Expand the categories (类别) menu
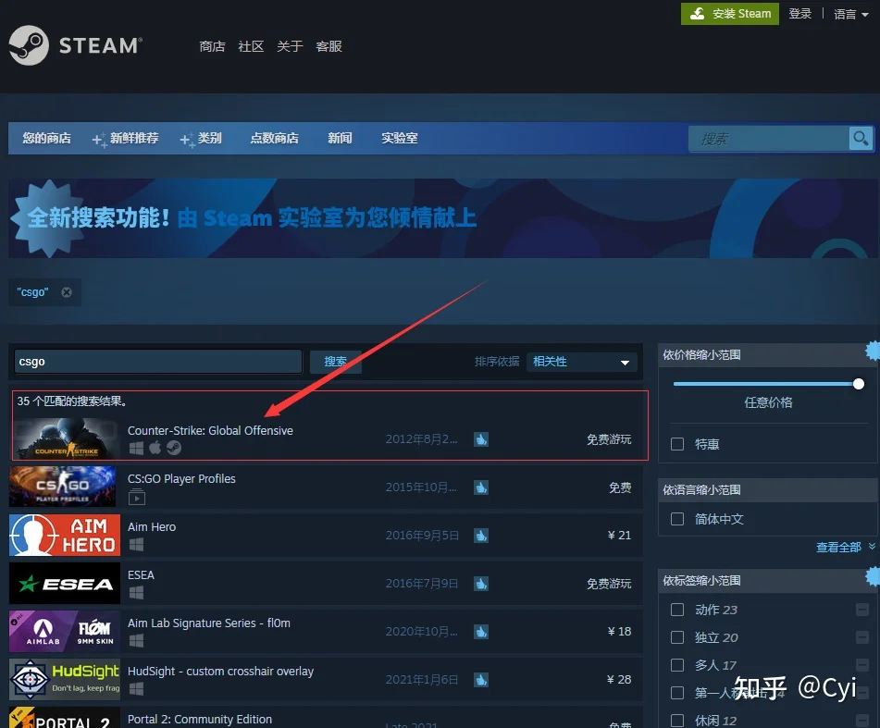 (201, 139)
